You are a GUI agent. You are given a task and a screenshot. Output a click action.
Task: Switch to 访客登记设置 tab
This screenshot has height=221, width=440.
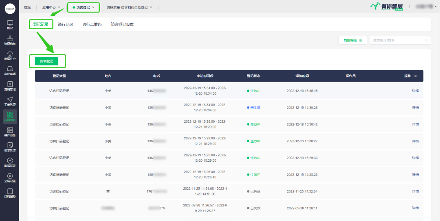click(x=122, y=24)
